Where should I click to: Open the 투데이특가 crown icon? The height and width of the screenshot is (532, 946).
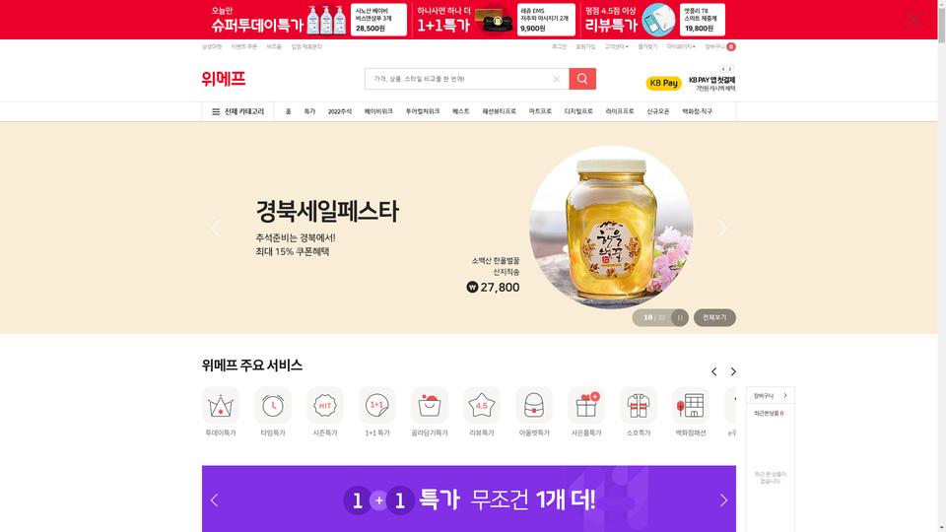[x=221, y=406]
